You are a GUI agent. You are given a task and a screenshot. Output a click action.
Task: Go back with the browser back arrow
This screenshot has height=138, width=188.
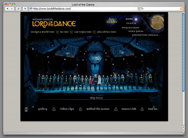click(x=7, y=9)
